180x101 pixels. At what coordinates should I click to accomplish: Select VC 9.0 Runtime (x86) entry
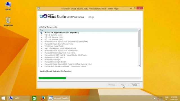coord(53,35)
